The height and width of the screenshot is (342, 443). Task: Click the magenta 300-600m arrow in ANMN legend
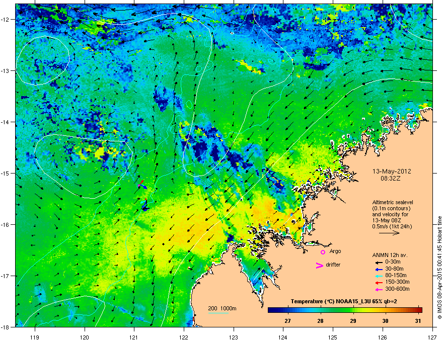tap(379, 289)
